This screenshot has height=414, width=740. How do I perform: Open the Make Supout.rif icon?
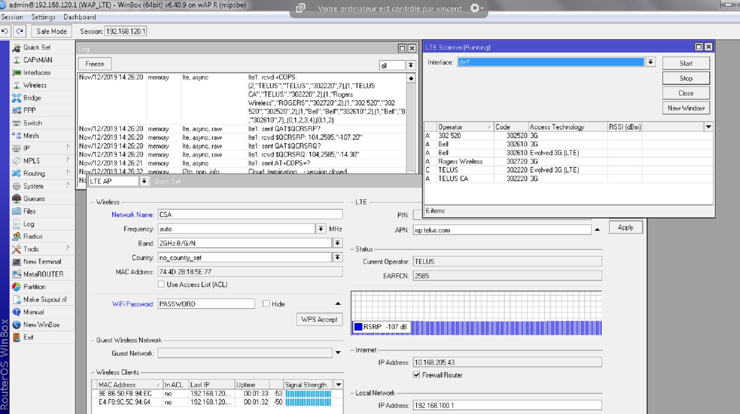(17, 300)
